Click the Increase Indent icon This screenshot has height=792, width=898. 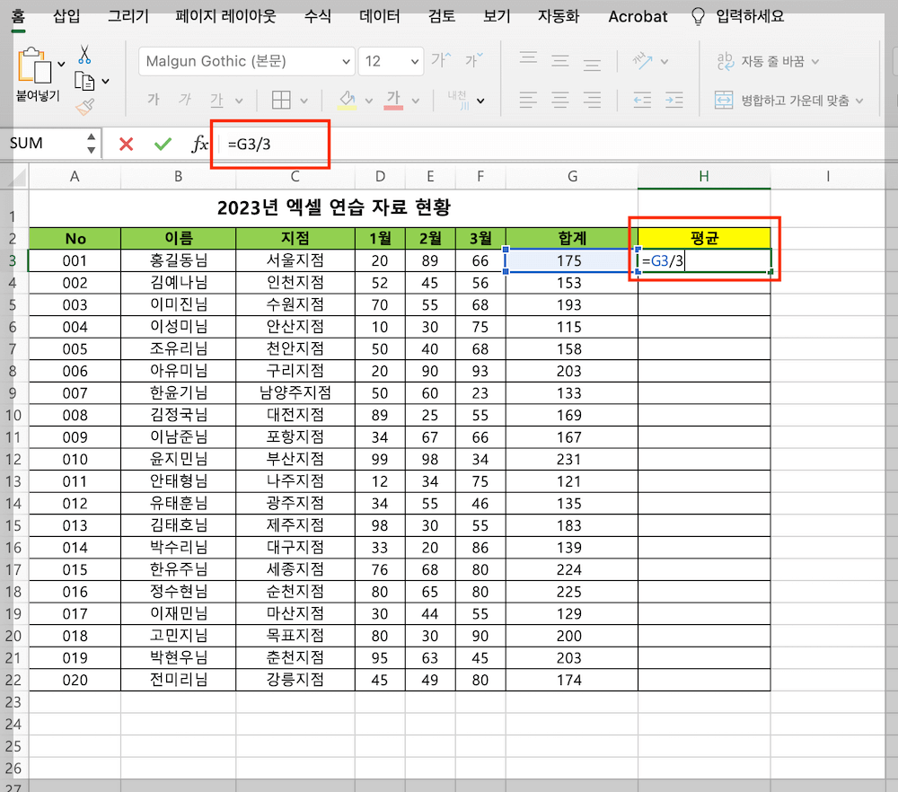click(x=673, y=101)
